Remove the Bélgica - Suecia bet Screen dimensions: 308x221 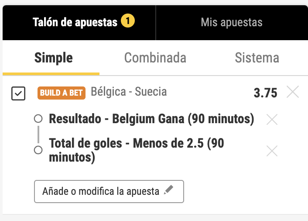point(293,92)
